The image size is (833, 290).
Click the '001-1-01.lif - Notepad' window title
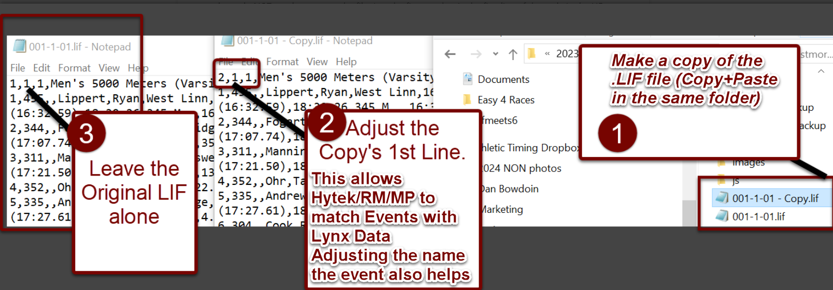[80, 47]
